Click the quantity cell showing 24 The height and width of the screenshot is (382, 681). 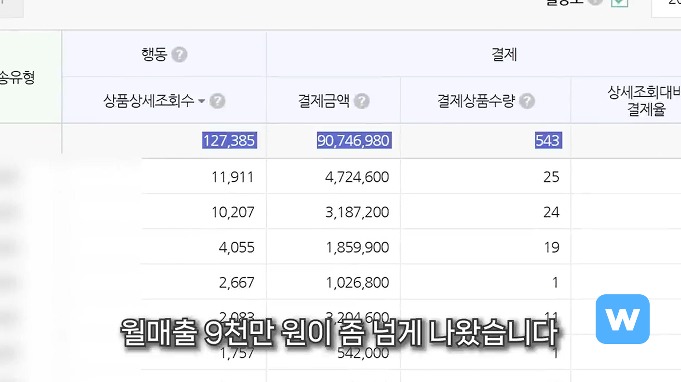pyautogui.click(x=551, y=212)
